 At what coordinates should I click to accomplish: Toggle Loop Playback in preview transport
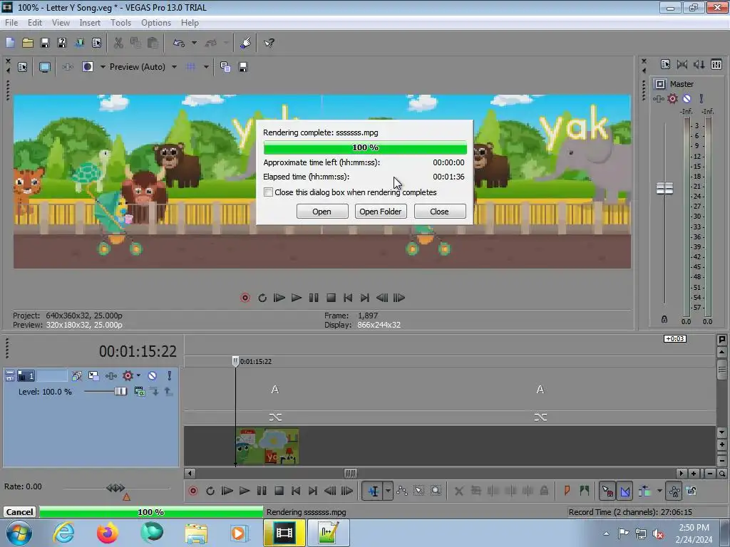click(x=262, y=298)
